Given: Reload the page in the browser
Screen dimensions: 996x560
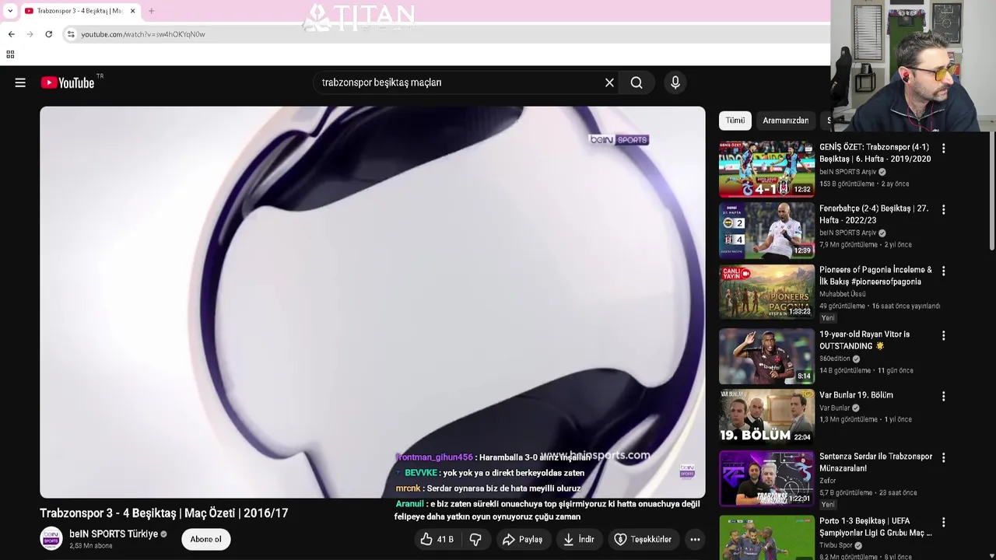Looking at the screenshot, I should (x=48, y=34).
